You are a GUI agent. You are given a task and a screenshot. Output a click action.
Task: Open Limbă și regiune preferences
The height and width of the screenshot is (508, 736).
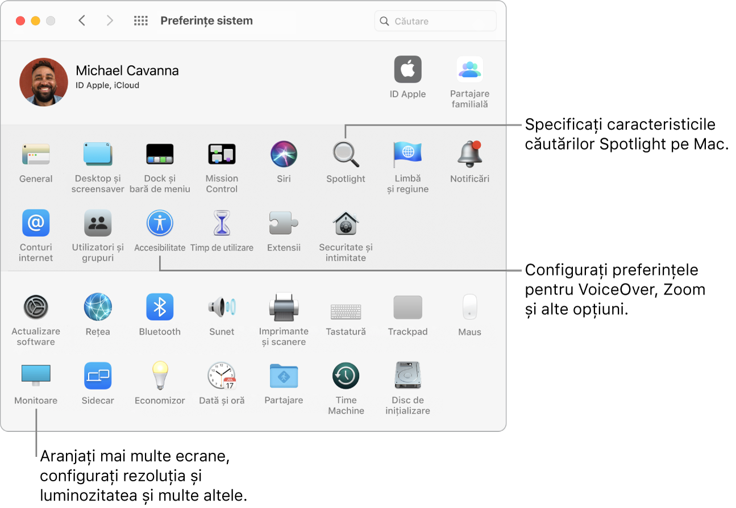[x=407, y=155]
